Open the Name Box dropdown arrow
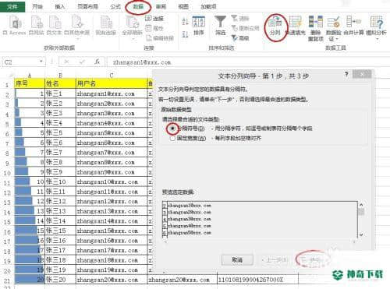 (x=41, y=62)
